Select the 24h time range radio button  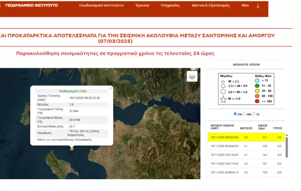tap(235, 114)
